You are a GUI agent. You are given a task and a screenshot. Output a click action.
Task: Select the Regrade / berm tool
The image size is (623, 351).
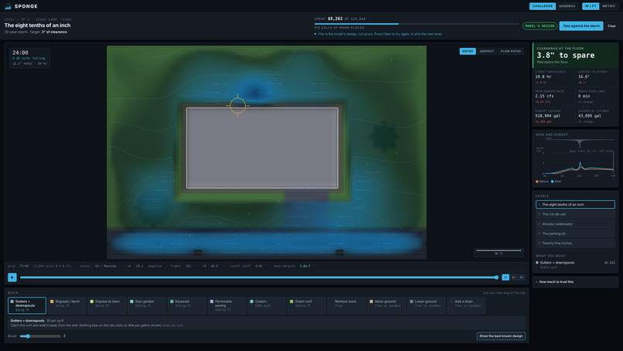[x=67, y=305]
